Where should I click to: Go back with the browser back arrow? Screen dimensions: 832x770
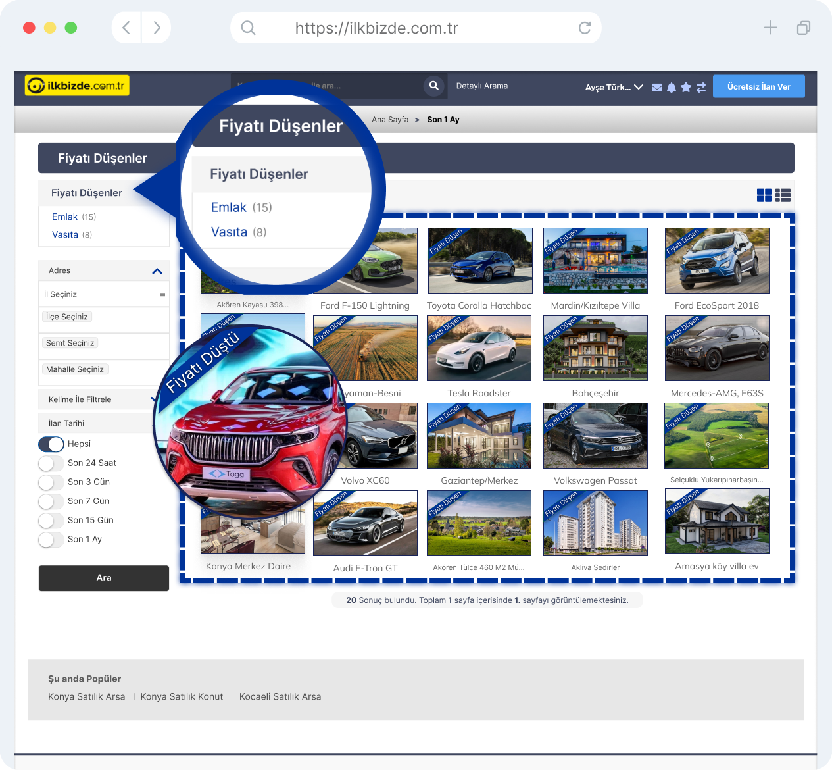pos(126,28)
